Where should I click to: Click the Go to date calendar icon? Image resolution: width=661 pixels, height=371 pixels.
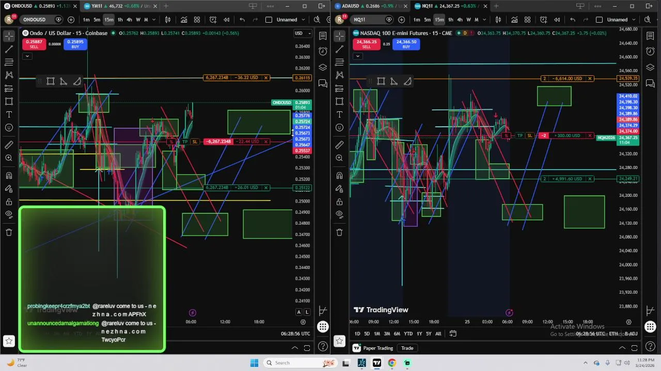[453, 333]
